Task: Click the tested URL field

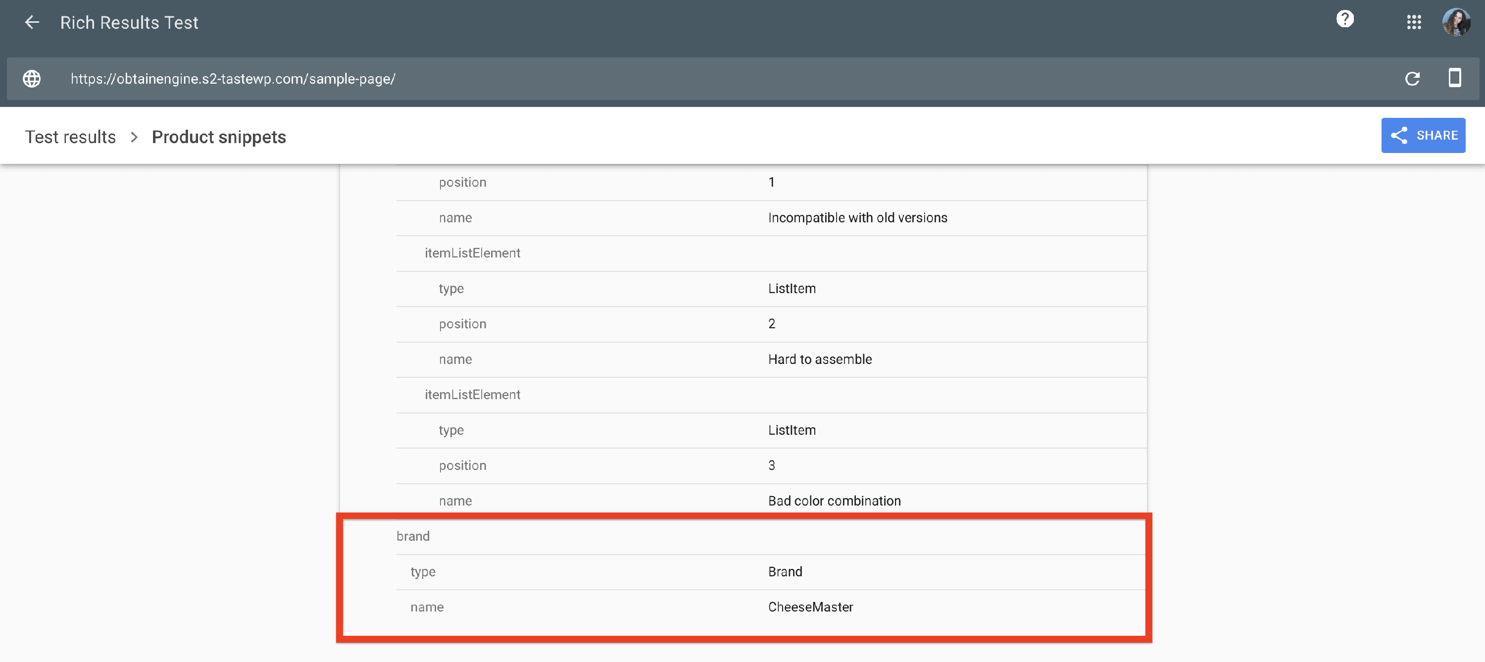Action: 233,79
